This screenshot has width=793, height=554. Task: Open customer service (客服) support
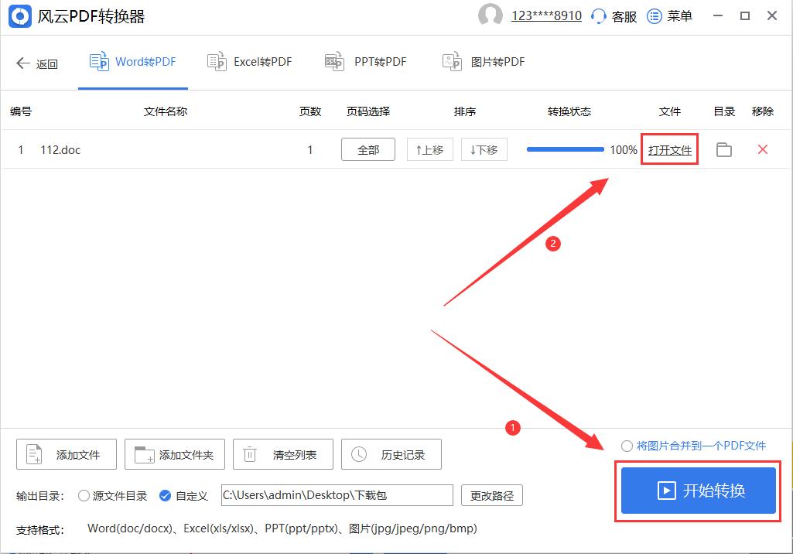point(614,15)
